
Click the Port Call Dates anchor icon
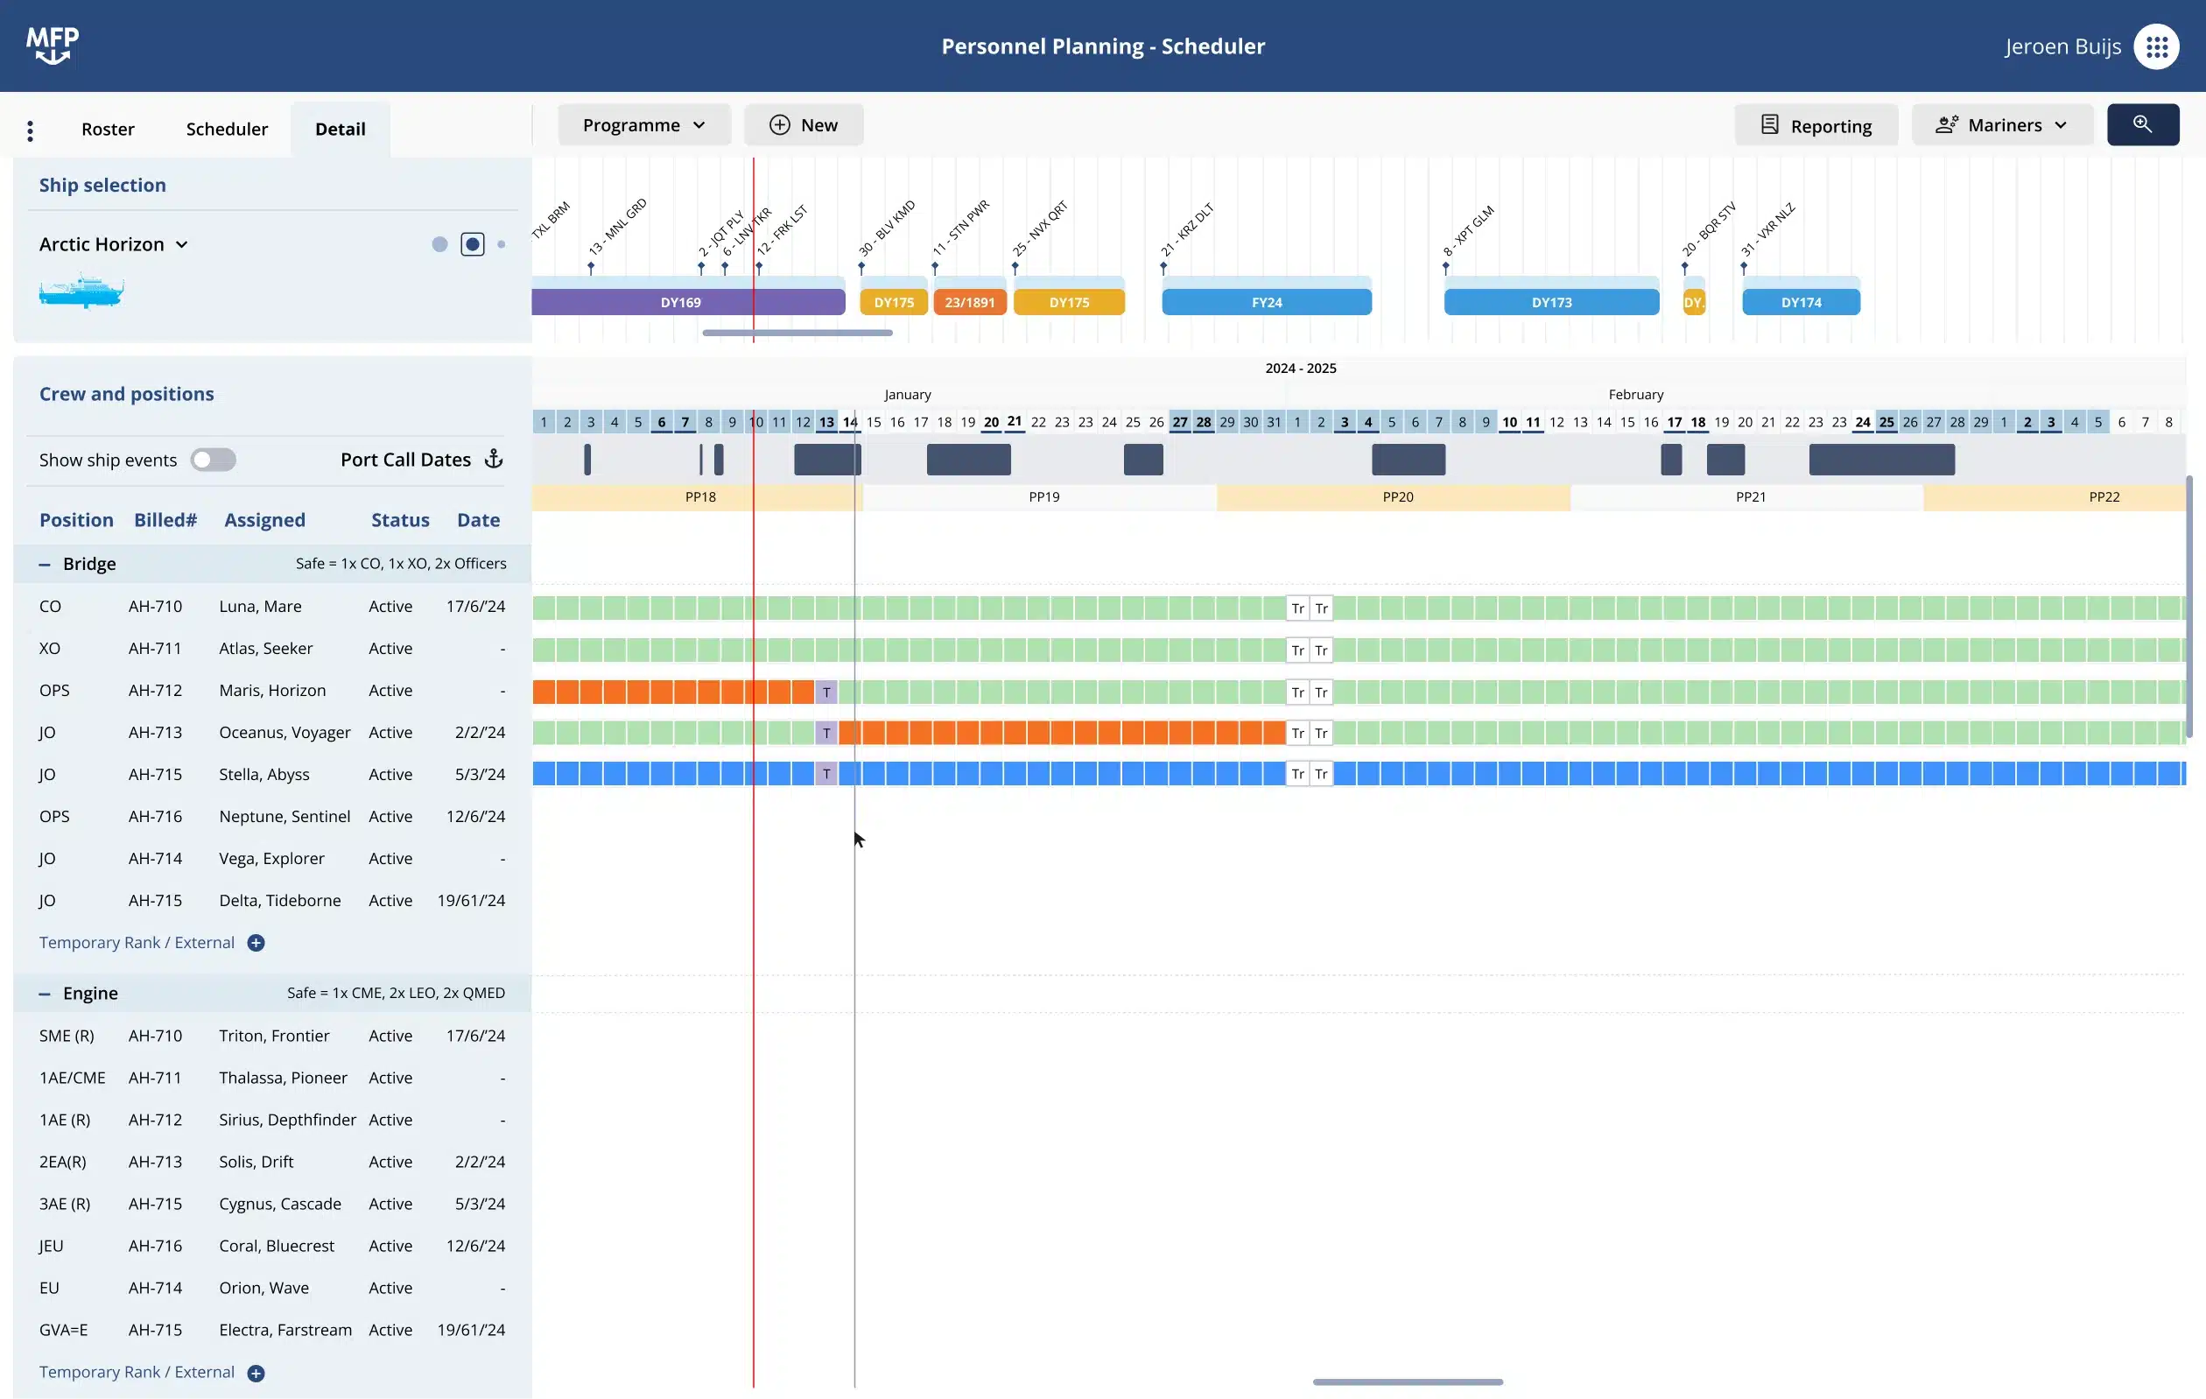pyautogui.click(x=494, y=459)
